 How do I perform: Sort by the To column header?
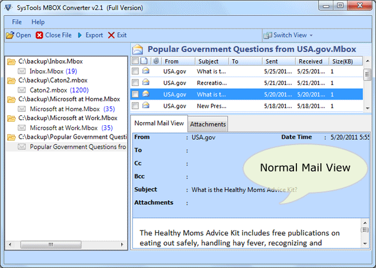[245, 61]
